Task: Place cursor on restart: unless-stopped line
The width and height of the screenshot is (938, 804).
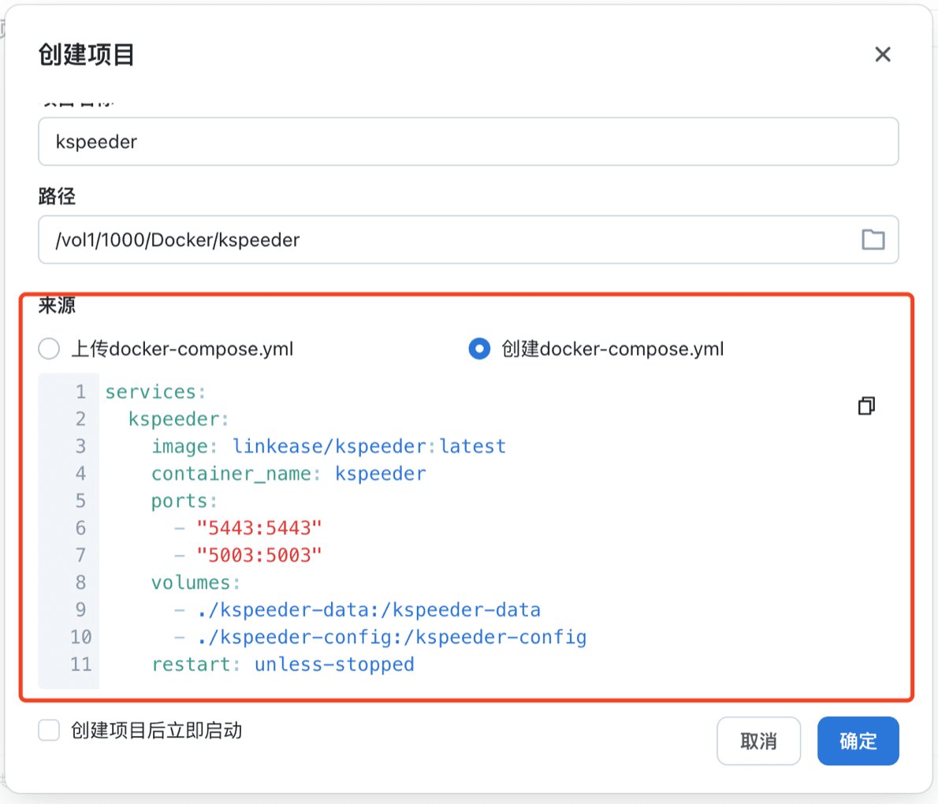Action: coord(282,664)
